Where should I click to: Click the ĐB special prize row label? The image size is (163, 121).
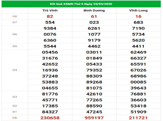[x=15, y=117]
